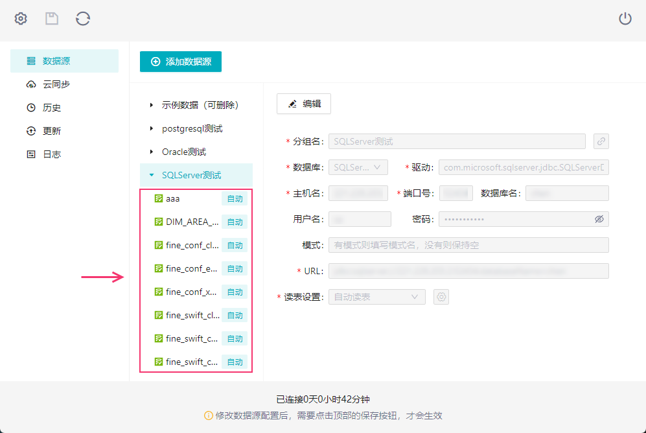Click the 主机名 input field
The image size is (646, 433).
(x=358, y=193)
